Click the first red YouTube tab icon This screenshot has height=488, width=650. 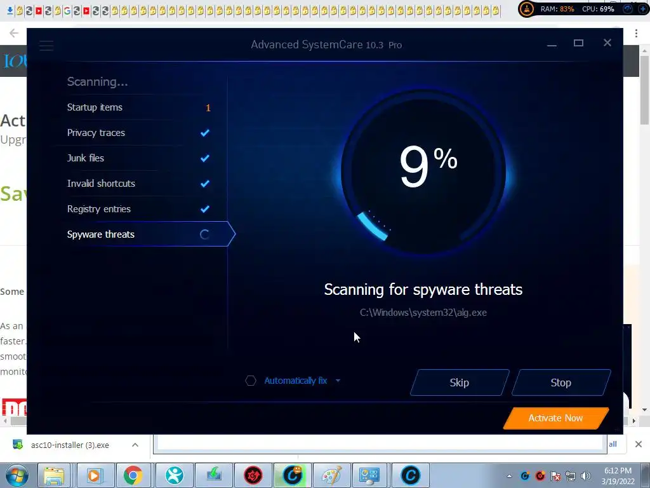click(39, 11)
